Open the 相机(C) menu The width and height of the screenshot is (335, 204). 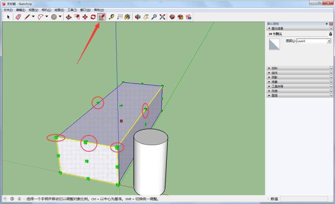[46, 10]
